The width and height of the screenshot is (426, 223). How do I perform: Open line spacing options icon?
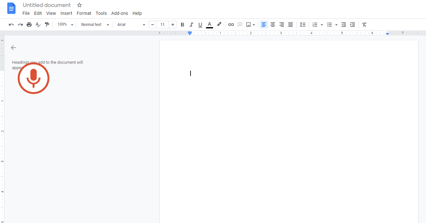(x=303, y=25)
